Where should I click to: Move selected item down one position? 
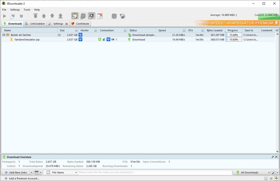(x=52, y=16)
